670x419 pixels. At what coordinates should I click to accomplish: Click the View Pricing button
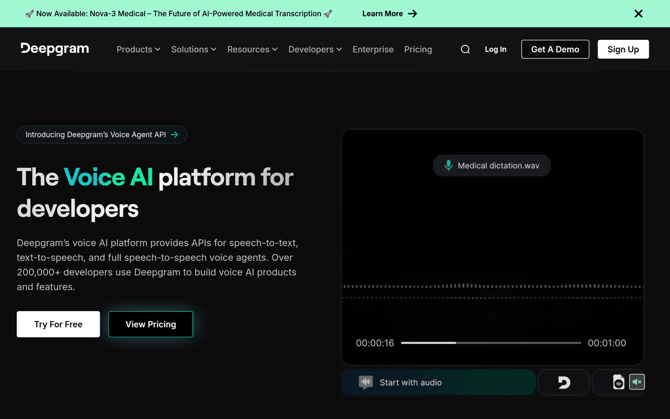[151, 324]
